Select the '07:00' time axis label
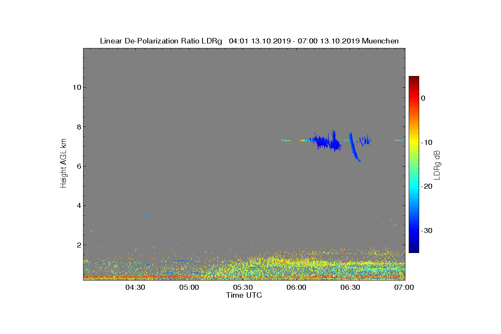 click(405, 288)
